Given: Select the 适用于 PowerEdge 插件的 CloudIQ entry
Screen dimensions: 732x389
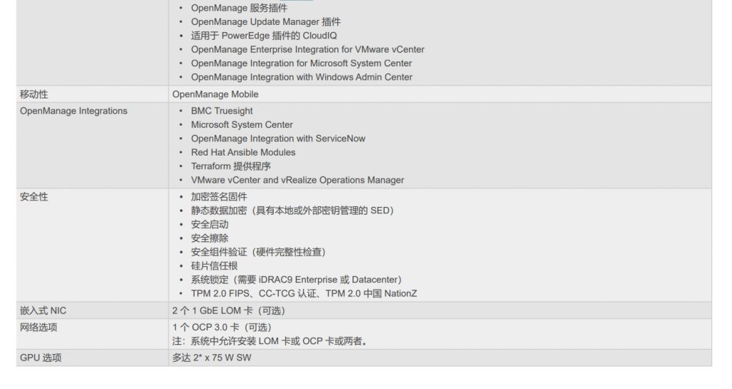Looking at the screenshot, I should tap(264, 36).
